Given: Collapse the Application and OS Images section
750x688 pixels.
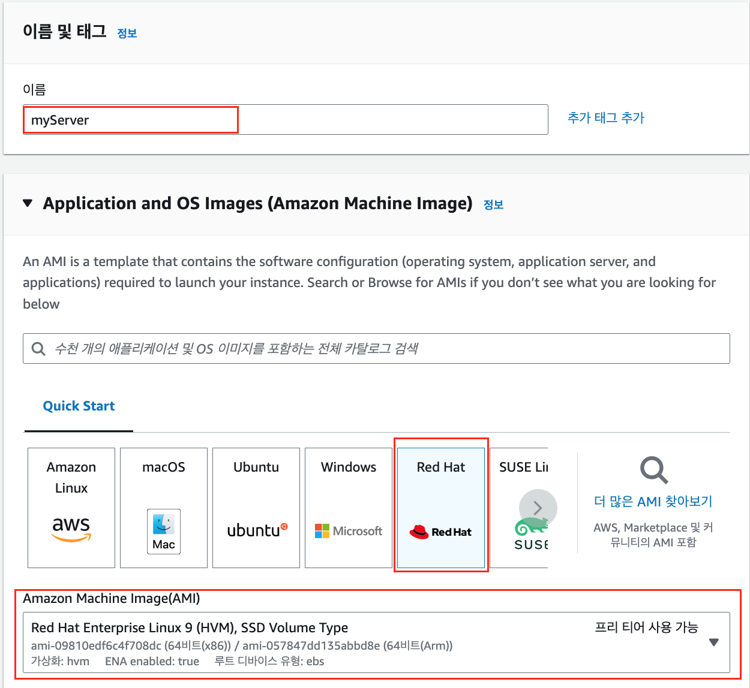Looking at the screenshot, I should click(x=28, y=203).
